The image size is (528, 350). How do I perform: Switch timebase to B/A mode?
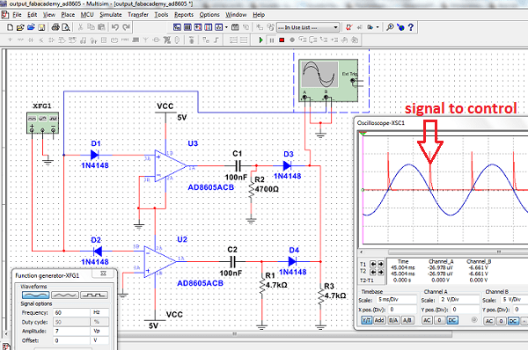coord(393,320)
